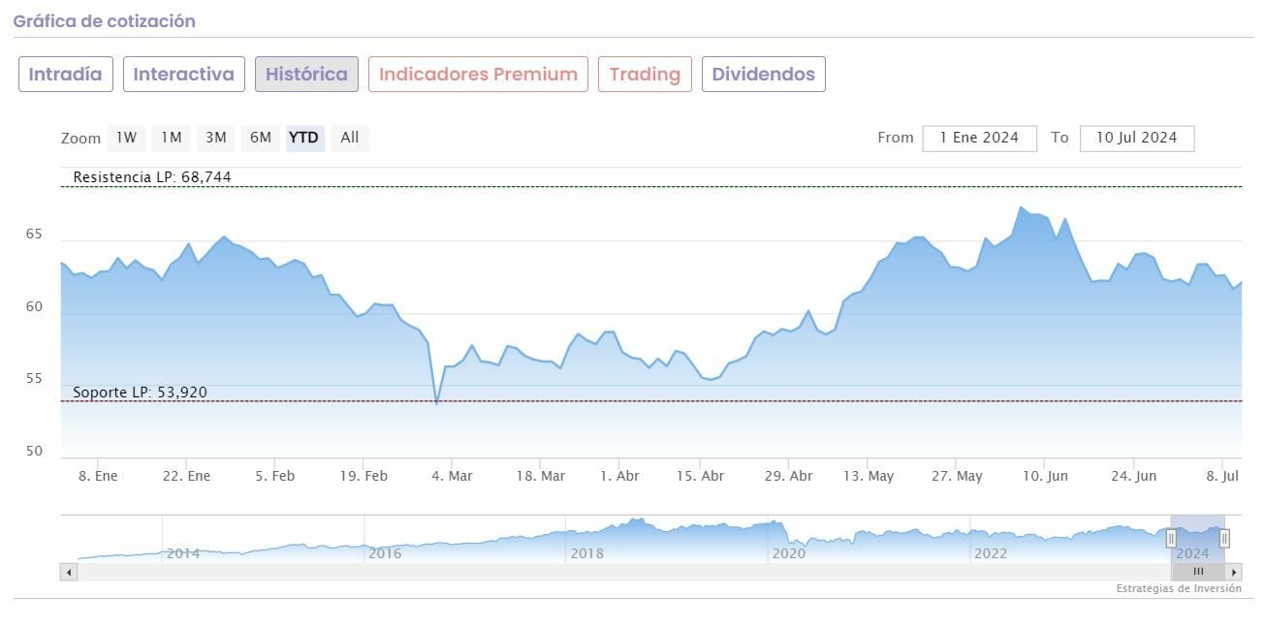This screenshot has width=1265, height=628.
Task: Choose the 3M zoom range
Action: [216, 138]
